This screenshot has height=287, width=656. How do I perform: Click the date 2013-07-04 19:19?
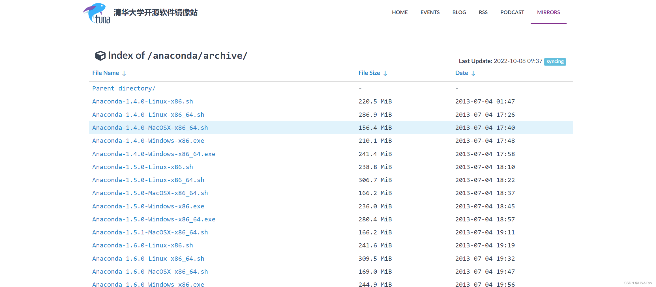[x=485, y=245]
